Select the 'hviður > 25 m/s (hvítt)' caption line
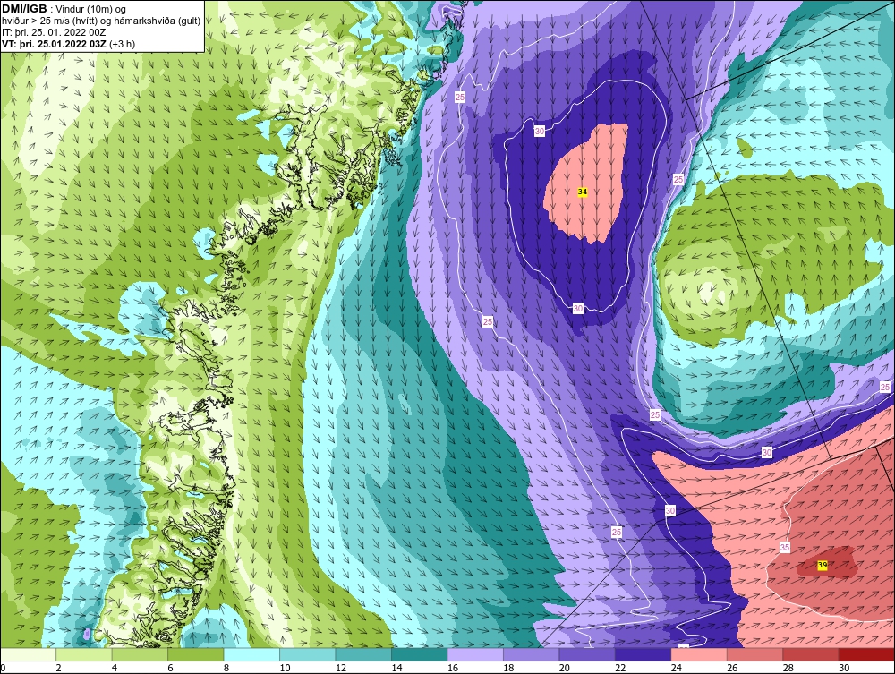The image size is (895, 674). [101, 21]
